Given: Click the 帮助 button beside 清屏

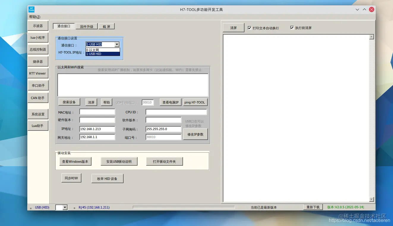Looking at the screenshot, I should (x=107, y=102).
